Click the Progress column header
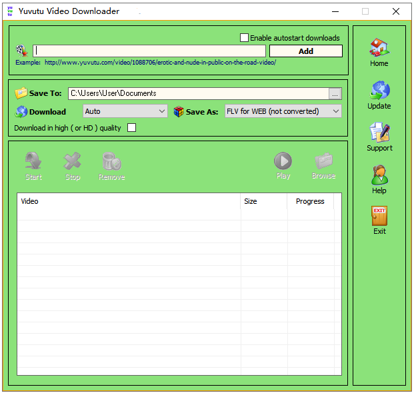 (311, 201)
